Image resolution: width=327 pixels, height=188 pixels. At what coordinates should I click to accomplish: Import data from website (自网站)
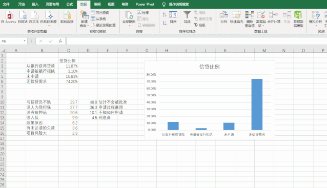23,17
